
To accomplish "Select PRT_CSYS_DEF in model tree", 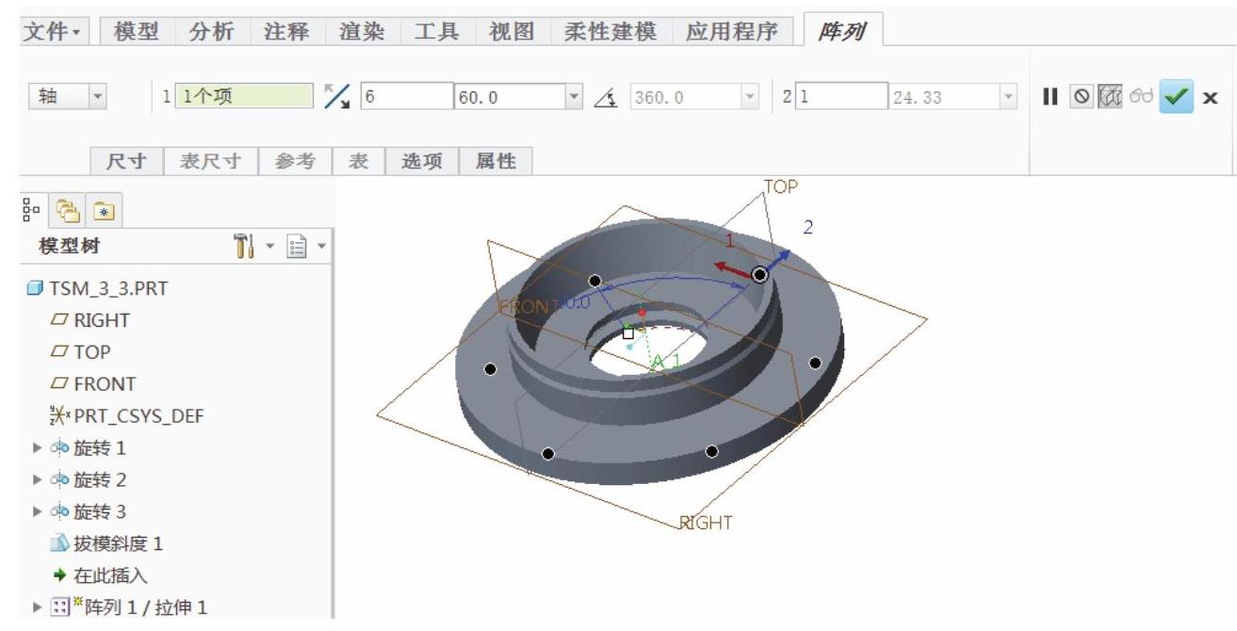I will (x=129, y=416).
